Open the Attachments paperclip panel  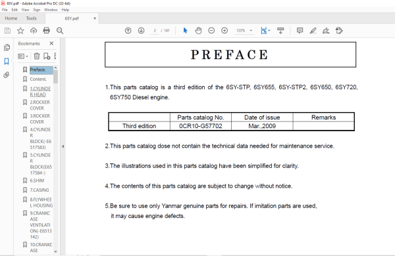[x=7, y=75]
